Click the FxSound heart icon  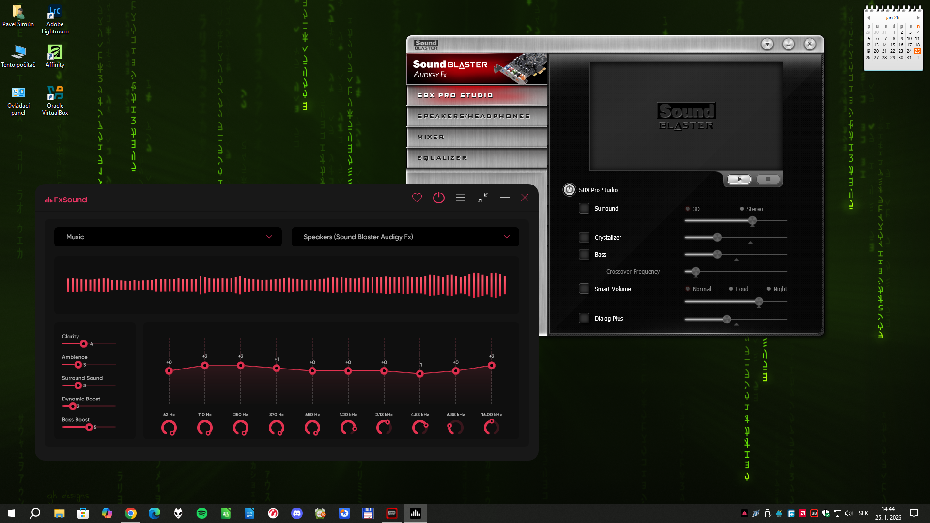pos(417,198)
